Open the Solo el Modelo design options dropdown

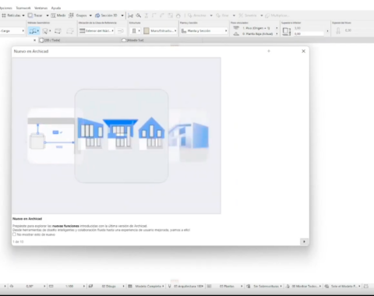(345, 286)
